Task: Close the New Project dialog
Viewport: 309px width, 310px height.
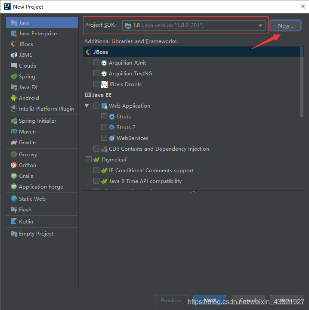Action: (x=303, y=6)
